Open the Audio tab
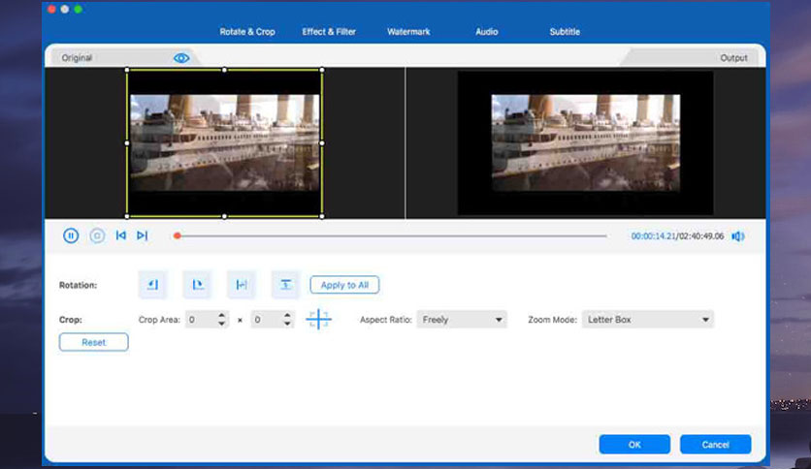 pyautogui.click(x=487, y=32)
